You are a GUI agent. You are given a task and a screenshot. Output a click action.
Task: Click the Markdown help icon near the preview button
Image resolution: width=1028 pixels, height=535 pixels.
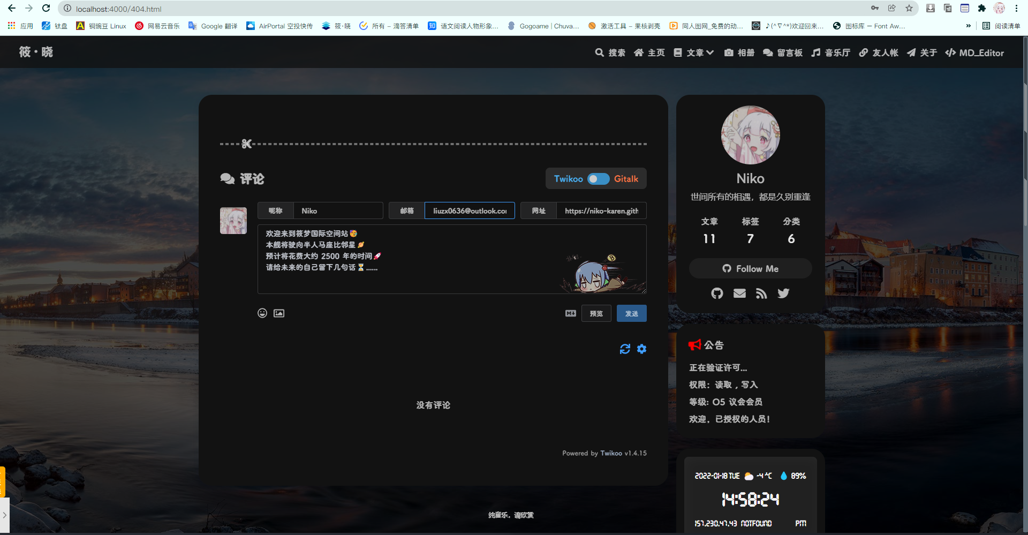570,313
